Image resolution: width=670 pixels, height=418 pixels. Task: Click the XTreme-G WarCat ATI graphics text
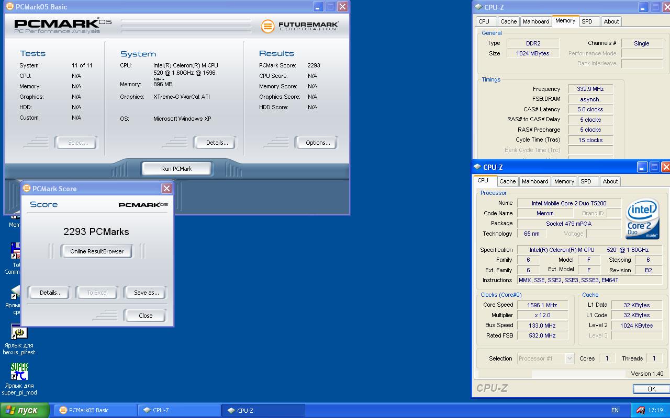pos(182,97)
